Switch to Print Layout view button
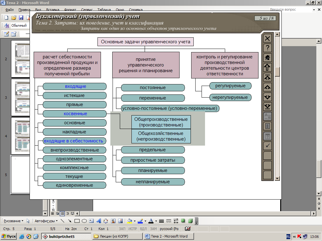This screenshot has height=241, width=322. point(63,213)
